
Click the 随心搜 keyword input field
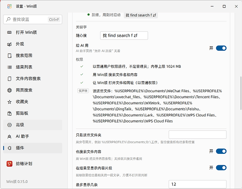(124, 36)
